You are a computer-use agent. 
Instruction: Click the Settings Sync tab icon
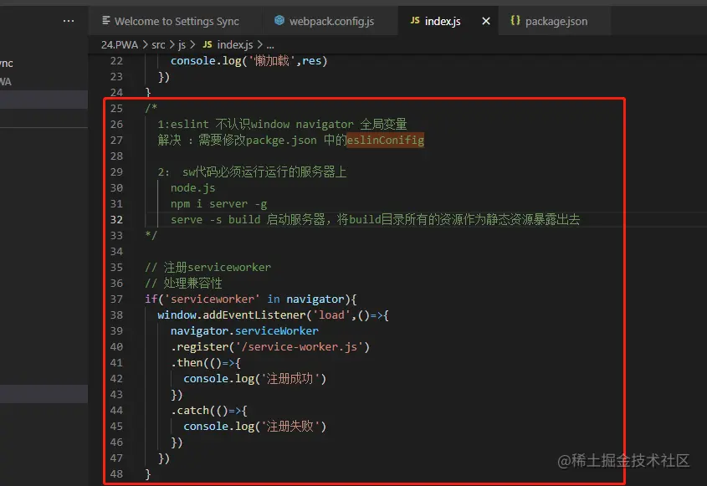(x=106, y=20)
